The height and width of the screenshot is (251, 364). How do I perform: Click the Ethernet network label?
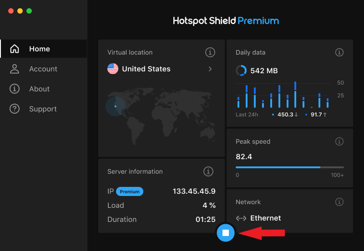pos(266,218)
